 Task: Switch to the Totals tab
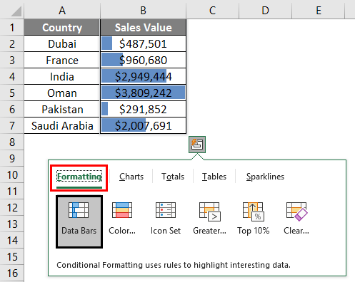click(173, 177)
